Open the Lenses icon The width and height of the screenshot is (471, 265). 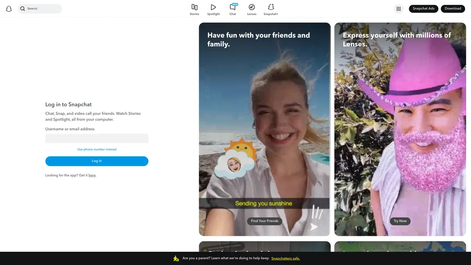[x=252, y=7]
